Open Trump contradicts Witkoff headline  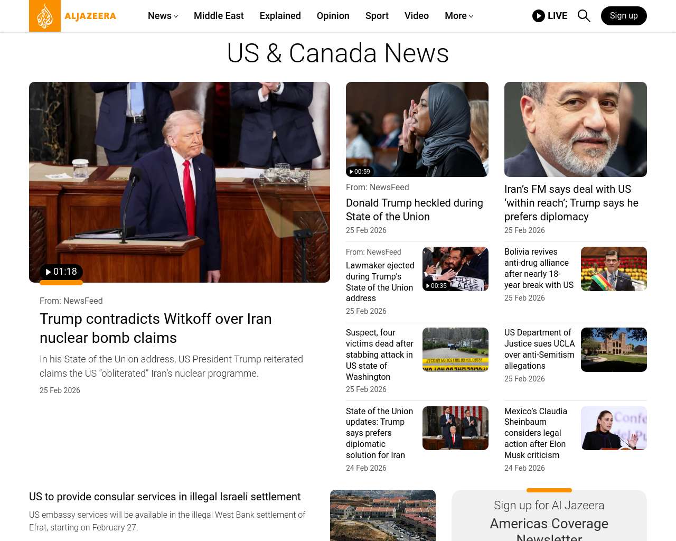point(156,328)
